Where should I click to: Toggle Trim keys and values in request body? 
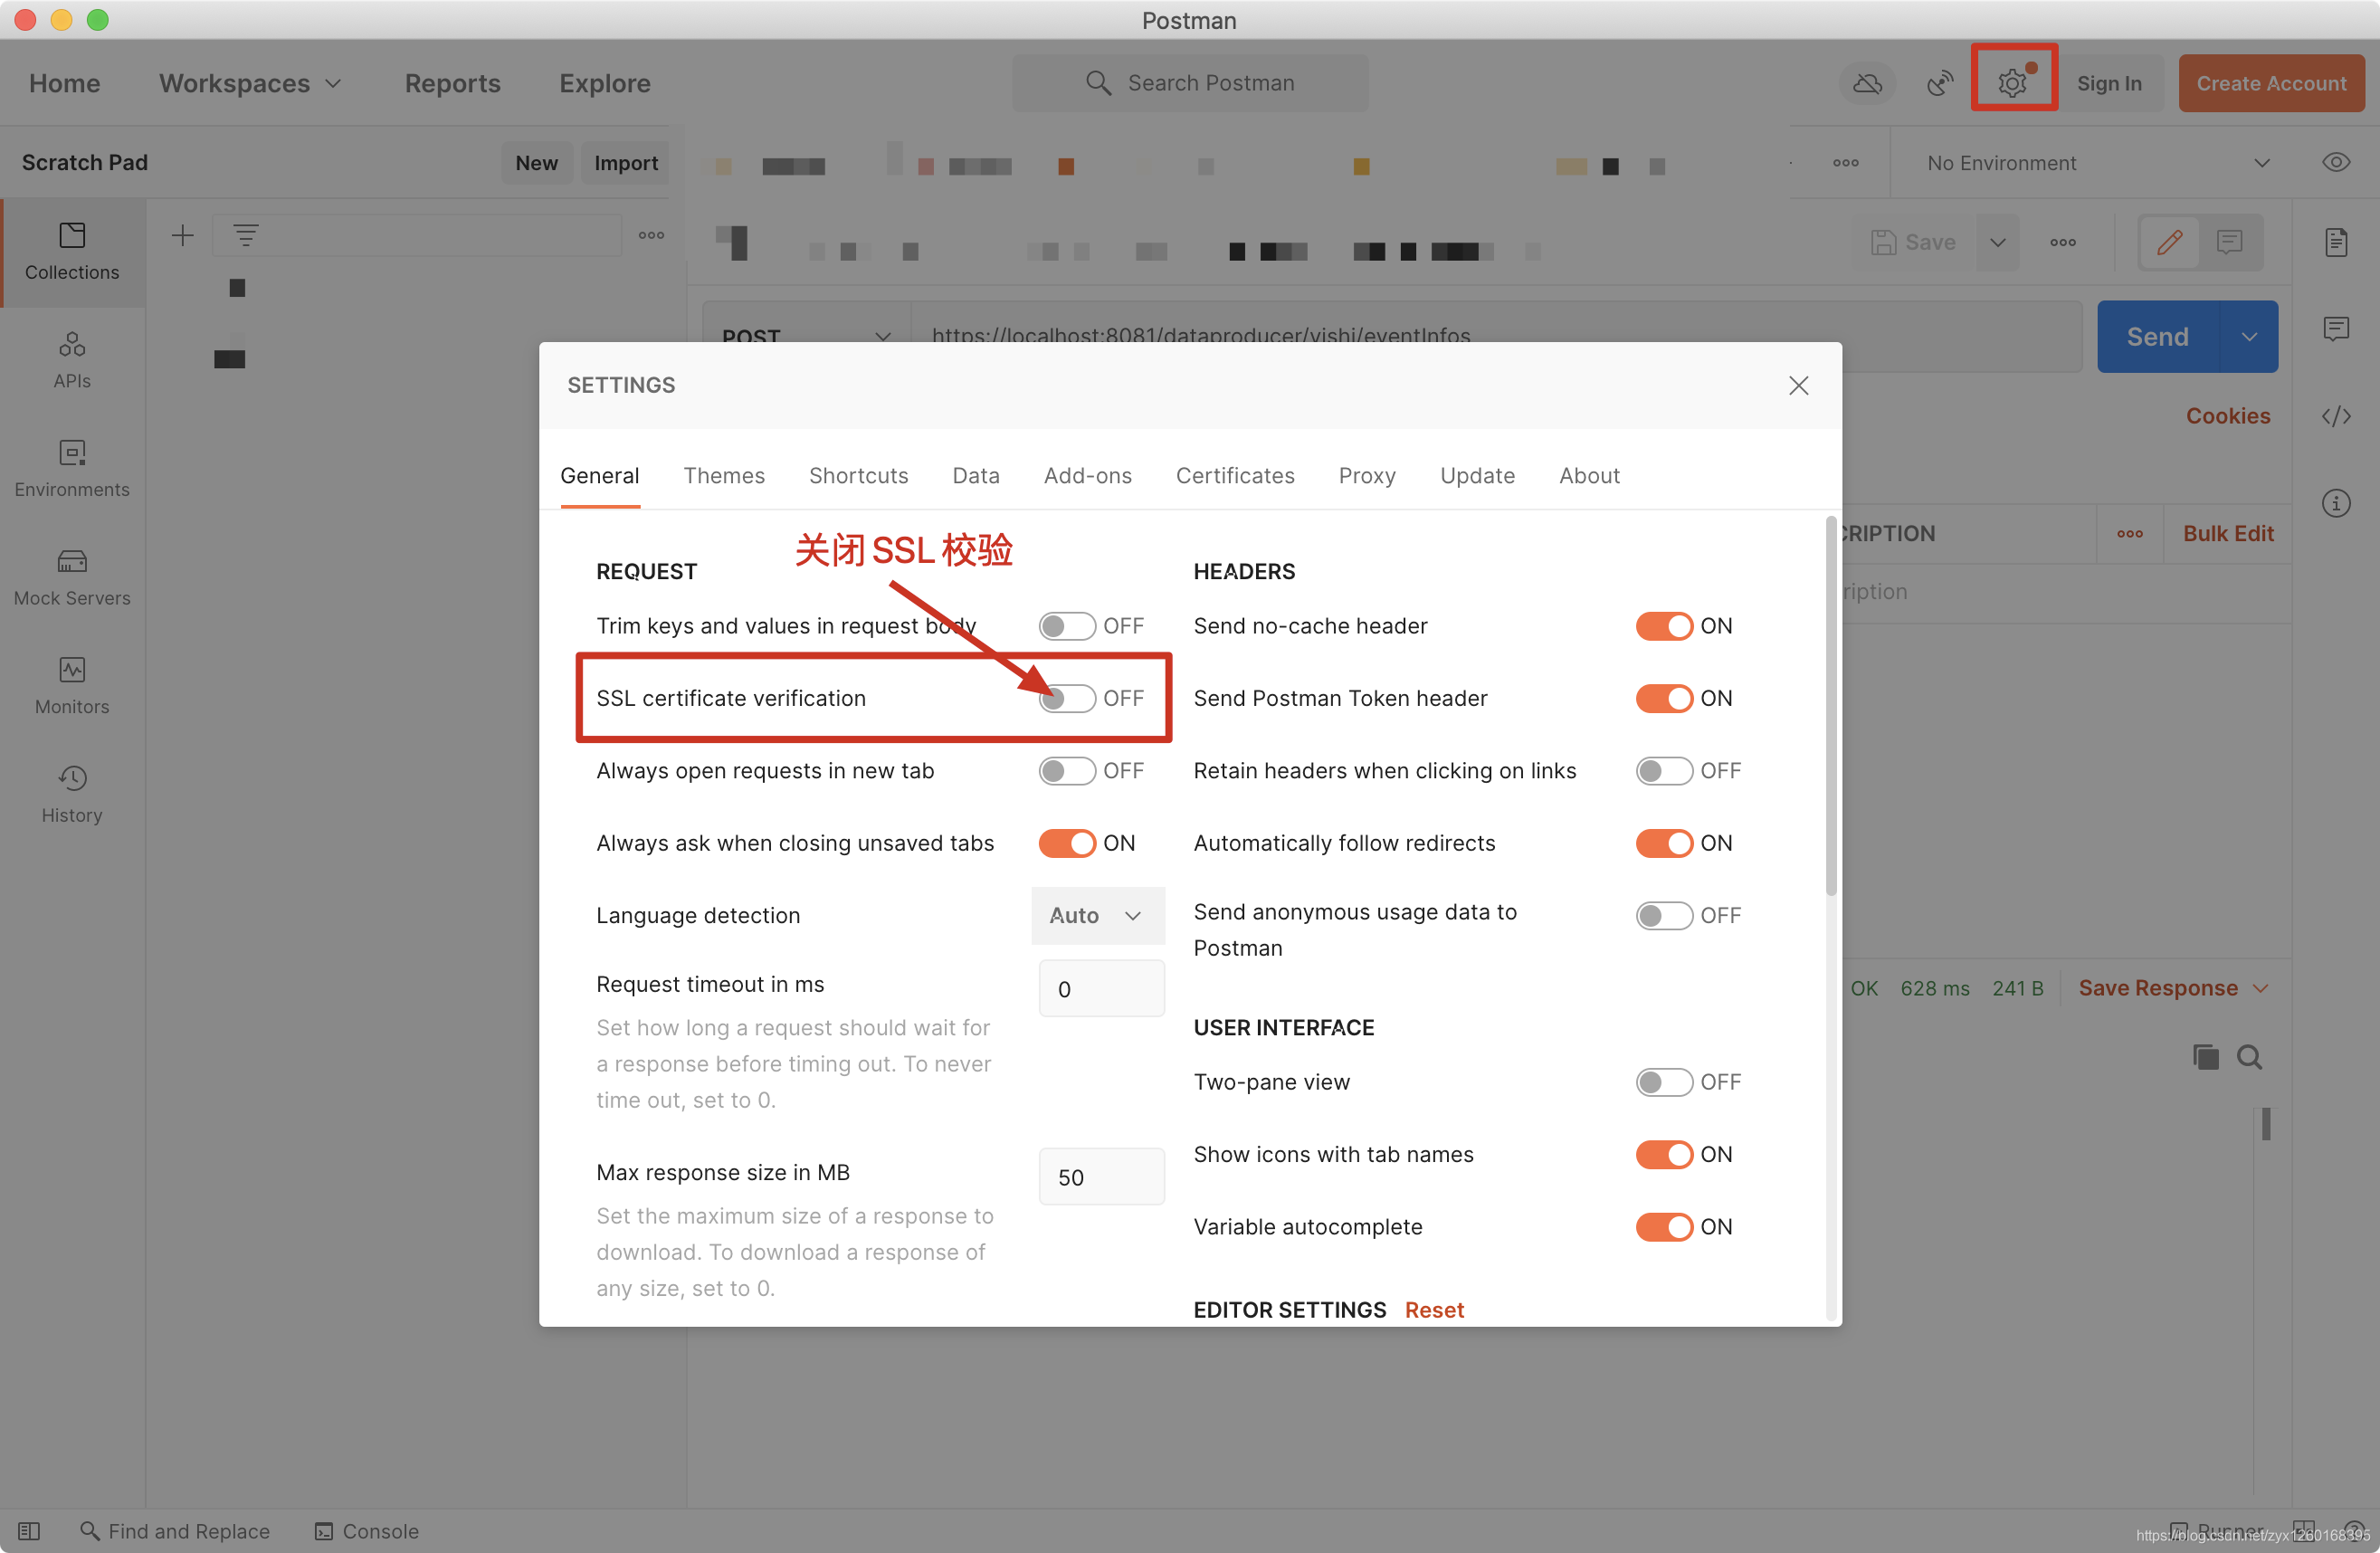[x=1066, y=625]
